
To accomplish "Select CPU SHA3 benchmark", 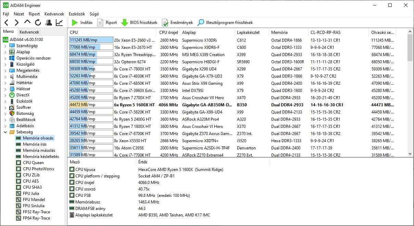I will pos(32,187).
